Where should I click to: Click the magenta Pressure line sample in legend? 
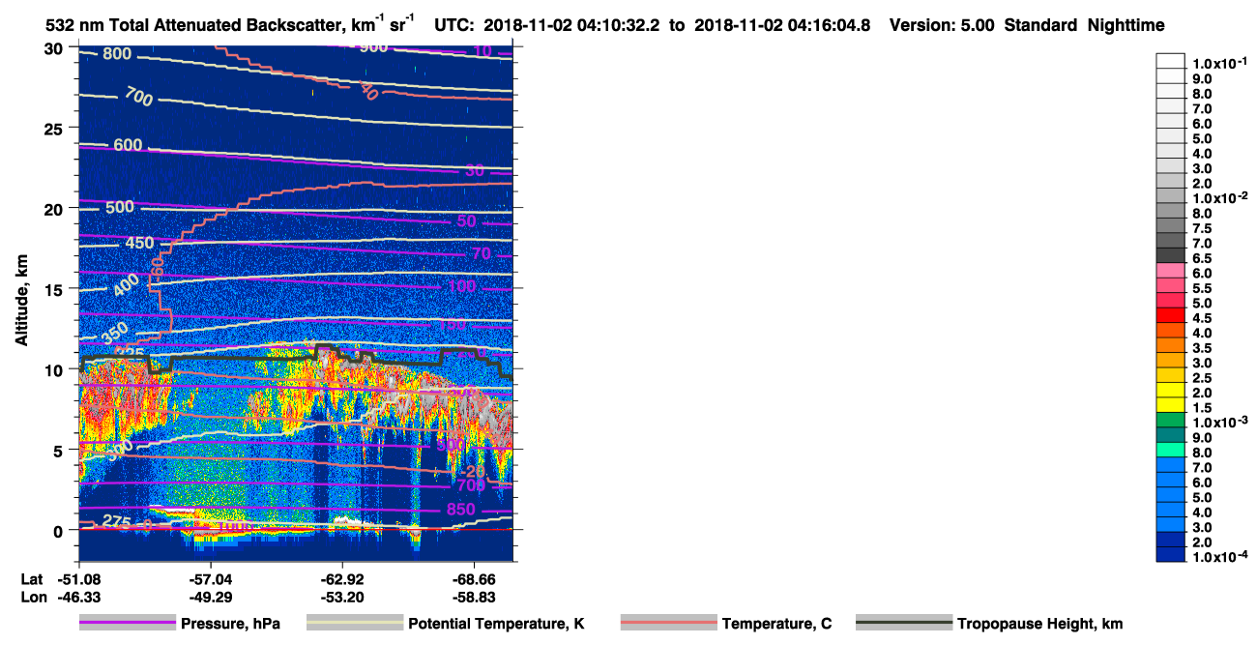[128, 623]
